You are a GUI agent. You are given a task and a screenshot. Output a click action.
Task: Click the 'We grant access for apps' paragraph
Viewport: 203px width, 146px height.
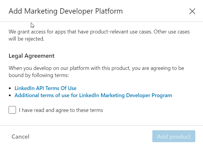click(x=99, y=35)
